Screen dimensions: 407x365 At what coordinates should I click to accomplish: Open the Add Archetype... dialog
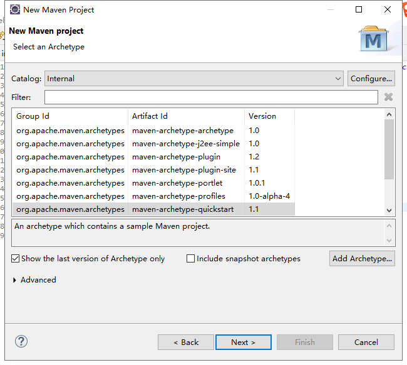pos(362,259)
